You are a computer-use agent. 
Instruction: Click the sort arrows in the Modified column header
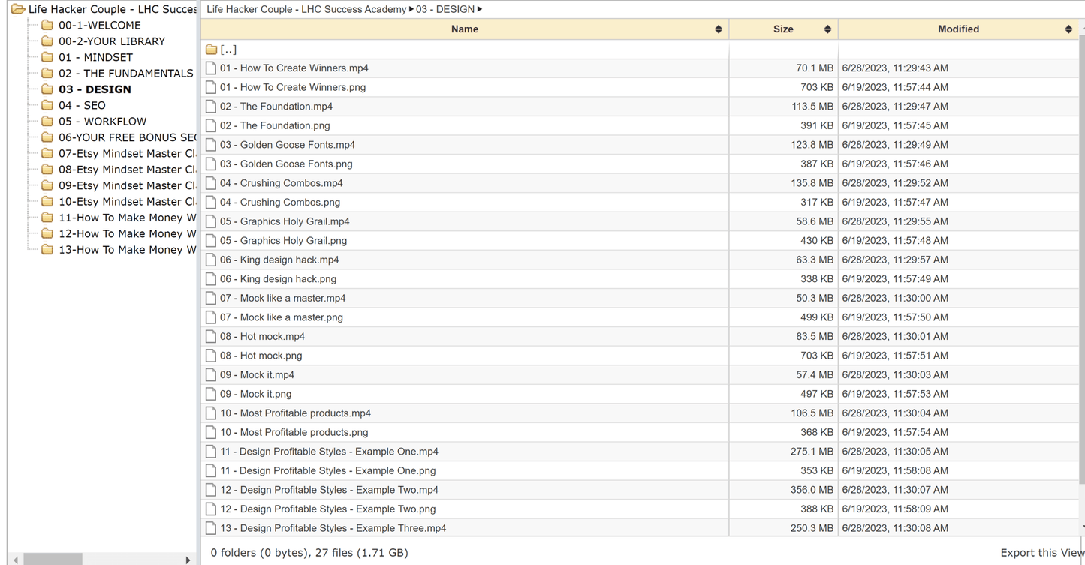pyautogui.click(x=1068, y=29)
